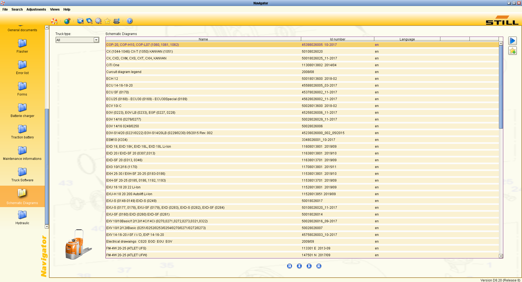Screen dimensions: 522x282
Task: Click the STILL logo
Action: pos(502,20)
